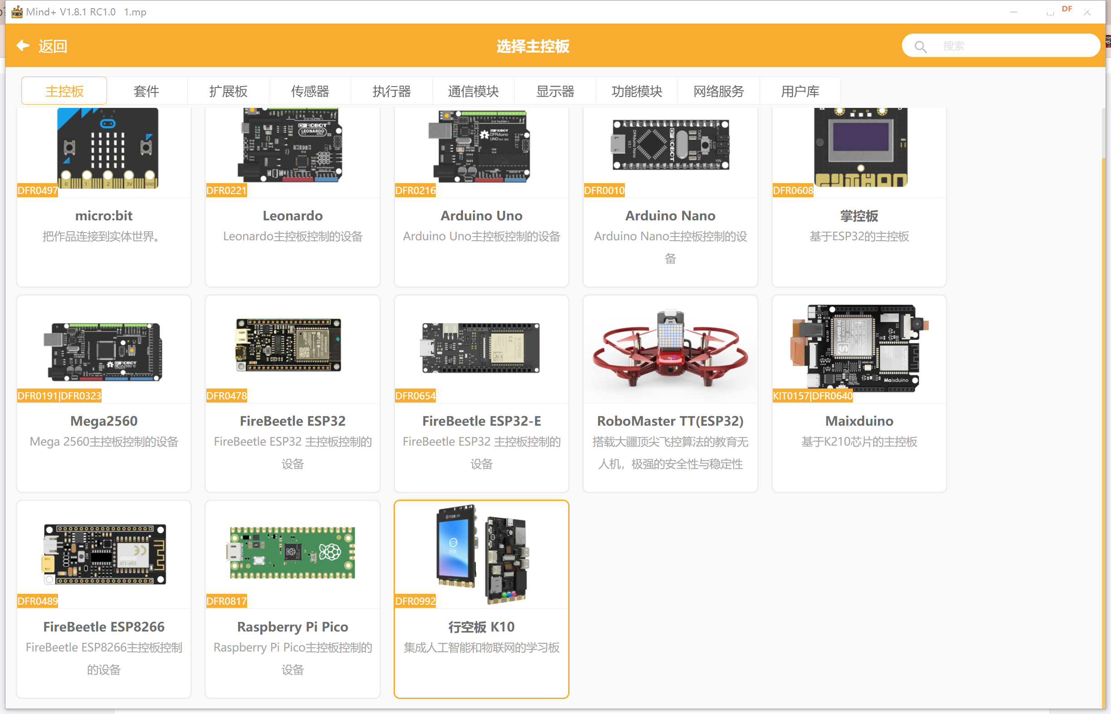Focus the 搜索 search field
The width and height of the screenshot is (1111, 714).
pyautogui.click(x=1001, y=46)
